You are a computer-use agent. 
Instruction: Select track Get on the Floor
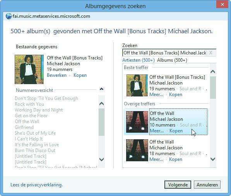pyautogui.click(x=31, y=116)
